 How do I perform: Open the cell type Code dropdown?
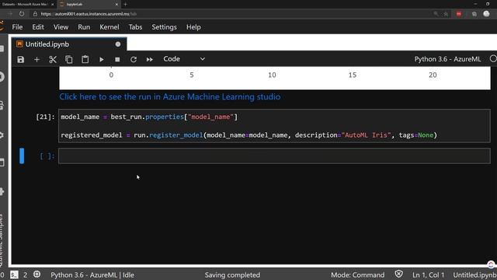[x=184, y=59]
